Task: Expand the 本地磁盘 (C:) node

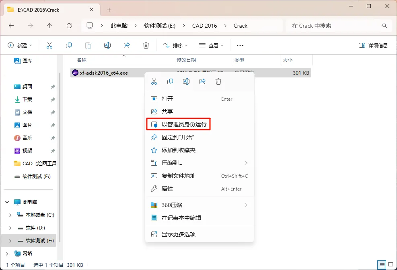Action: click(10, 215)
